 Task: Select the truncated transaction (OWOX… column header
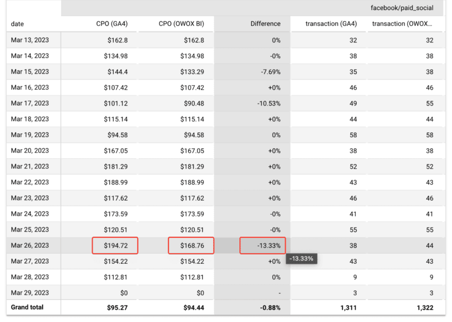(x=402, y=24)
